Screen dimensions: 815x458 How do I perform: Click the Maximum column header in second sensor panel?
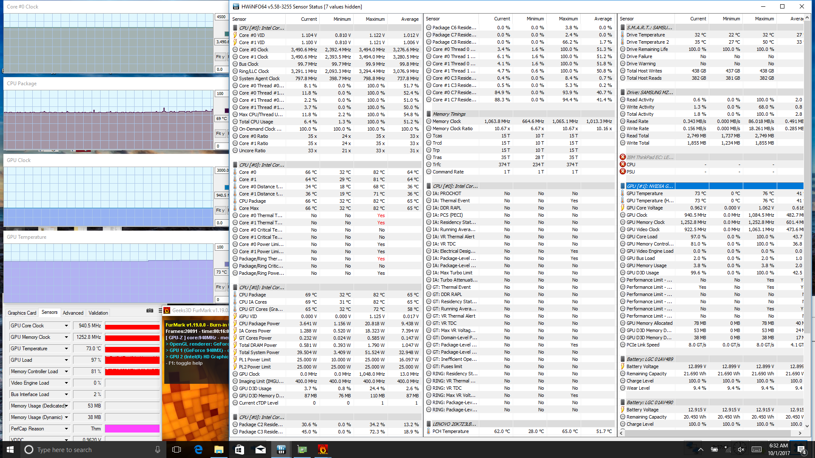(x=563, y=19)
